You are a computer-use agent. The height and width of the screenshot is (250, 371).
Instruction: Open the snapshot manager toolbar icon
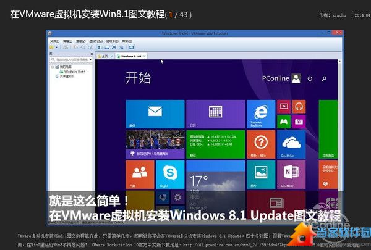pyautogui.click(x=90, y=48)
